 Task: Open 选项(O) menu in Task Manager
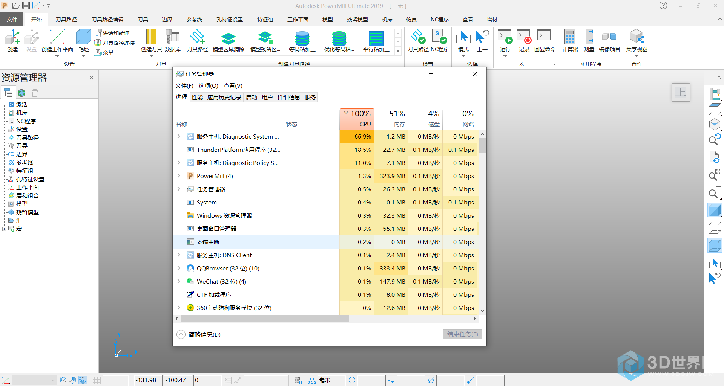pyautogui.click(x=208, y=85)
